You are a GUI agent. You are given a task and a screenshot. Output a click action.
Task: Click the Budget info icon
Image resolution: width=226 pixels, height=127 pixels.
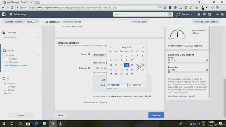tap(89, 54)
